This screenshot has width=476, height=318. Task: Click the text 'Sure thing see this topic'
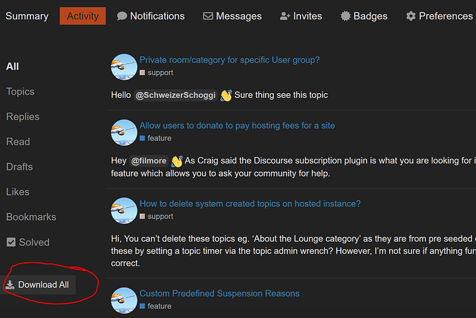tap(281, 95)
